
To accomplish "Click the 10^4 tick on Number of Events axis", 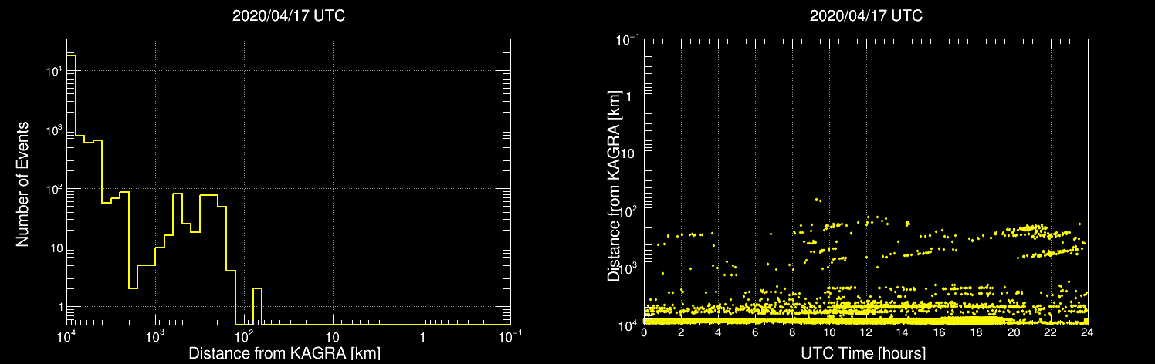I will tap(53, 70).
